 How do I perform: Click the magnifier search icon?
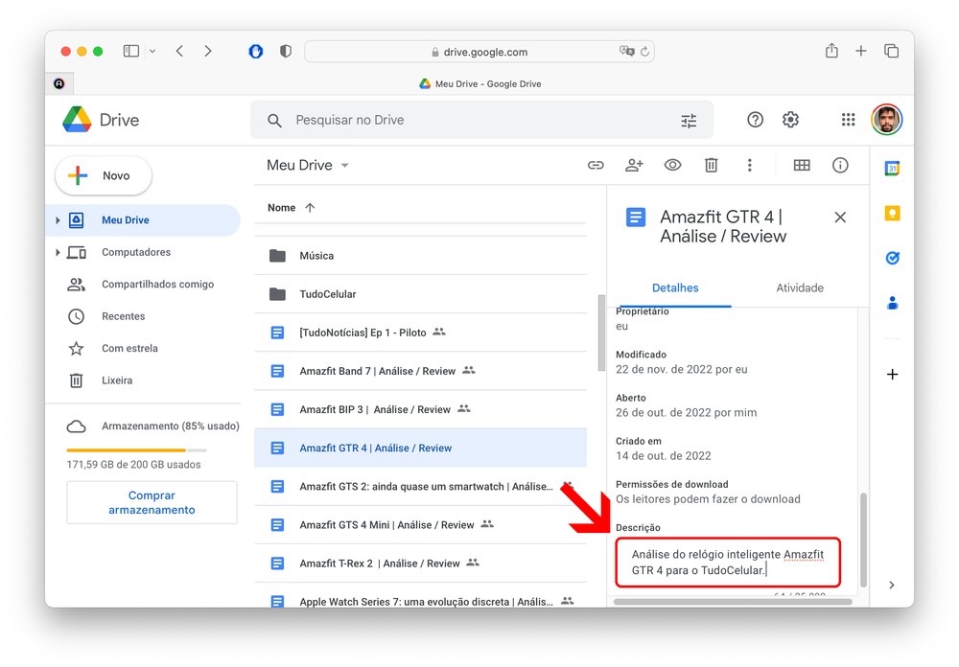(274, 121)
